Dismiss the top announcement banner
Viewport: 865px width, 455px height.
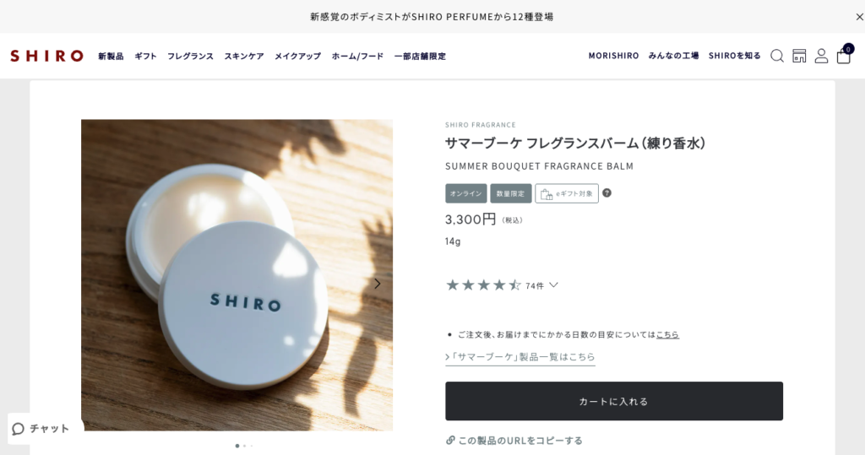[859, 17]
